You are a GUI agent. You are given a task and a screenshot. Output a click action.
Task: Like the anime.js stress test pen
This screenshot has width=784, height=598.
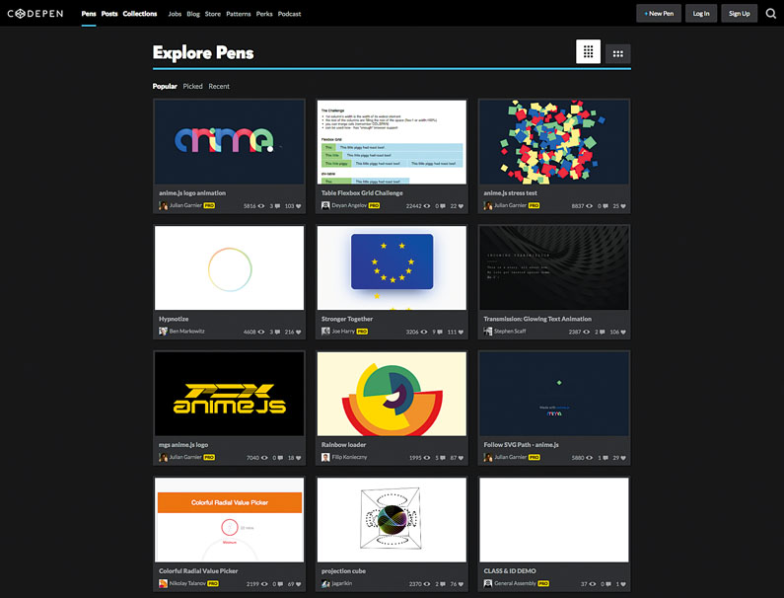(x=623, y=206)
